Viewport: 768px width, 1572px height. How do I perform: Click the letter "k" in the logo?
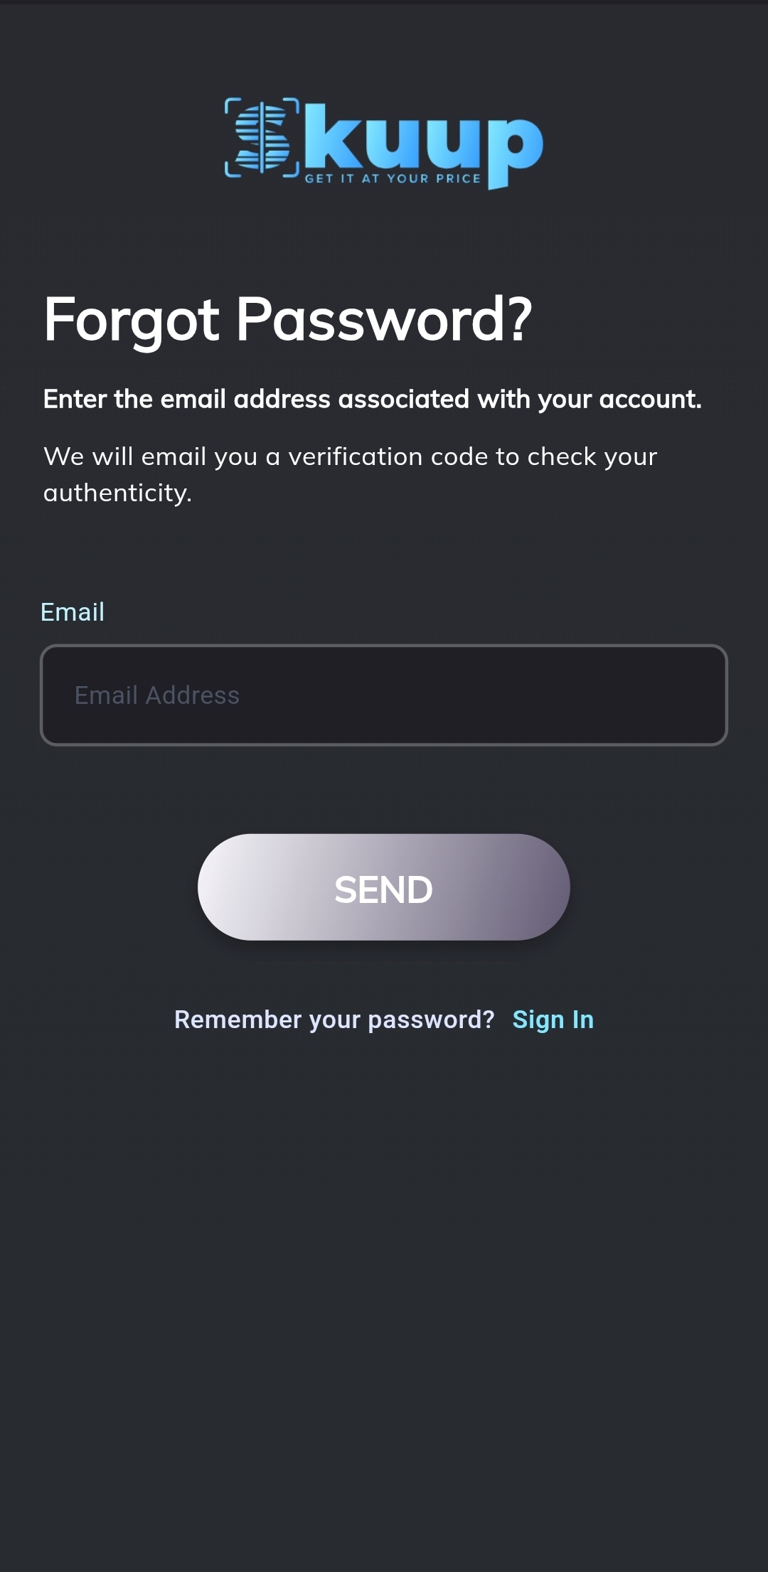[334, 137]
